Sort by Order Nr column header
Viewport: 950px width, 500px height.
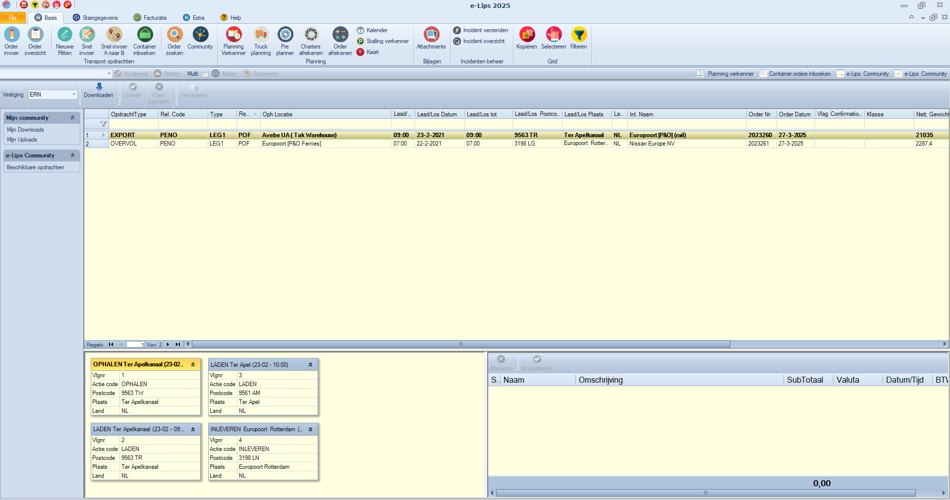(761, 114)
